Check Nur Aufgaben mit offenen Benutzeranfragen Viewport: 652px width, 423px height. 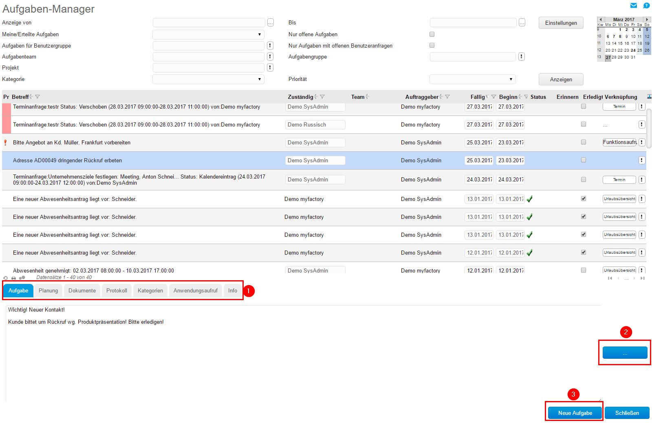pos(432,45)
